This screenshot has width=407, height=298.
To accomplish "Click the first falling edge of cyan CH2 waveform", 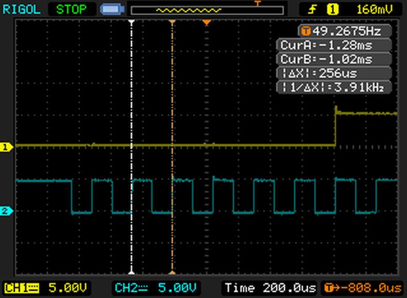I will 72,196.
